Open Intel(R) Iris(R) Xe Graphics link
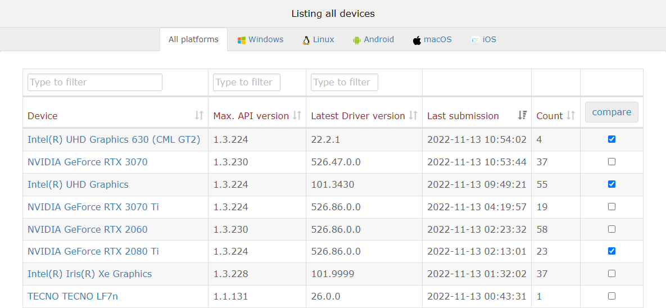Viewport: 666px width, 308px height. point(89,274)
